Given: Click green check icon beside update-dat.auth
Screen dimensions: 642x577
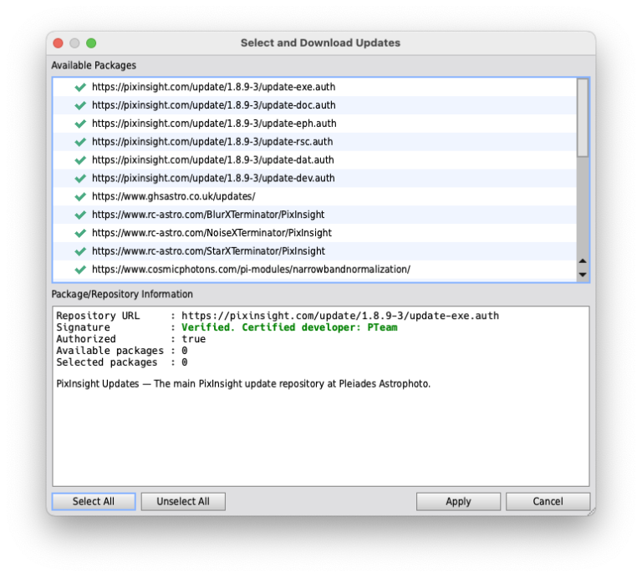Looking at the screenshot, I should [80, 160].
